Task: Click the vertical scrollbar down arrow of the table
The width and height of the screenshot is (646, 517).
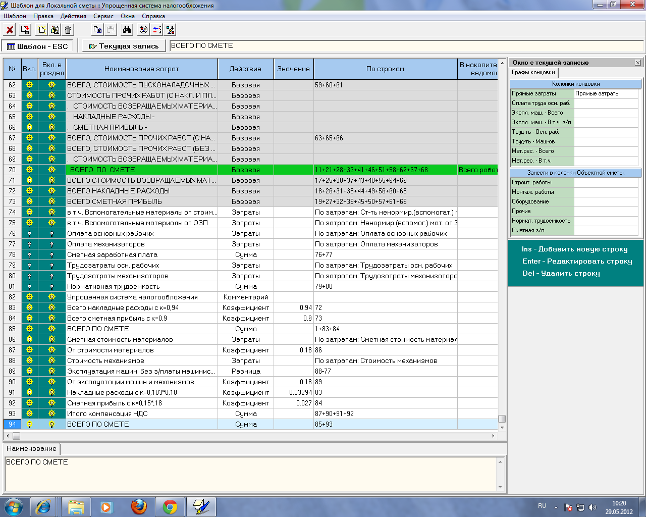Action: click(x=502, y=427)
